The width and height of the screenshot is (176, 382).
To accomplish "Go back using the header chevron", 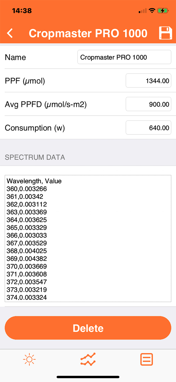I will pyautogui.click(x=10, y=33).
